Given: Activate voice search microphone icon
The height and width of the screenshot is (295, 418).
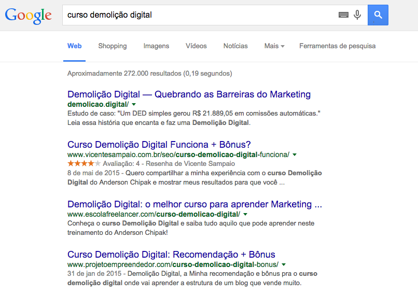Looking at the screenshot, I should coord(357,15).
